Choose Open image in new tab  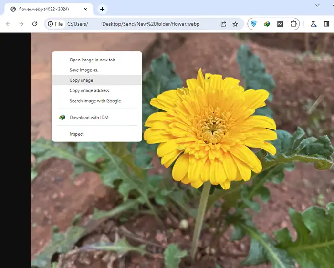(97, 60)
